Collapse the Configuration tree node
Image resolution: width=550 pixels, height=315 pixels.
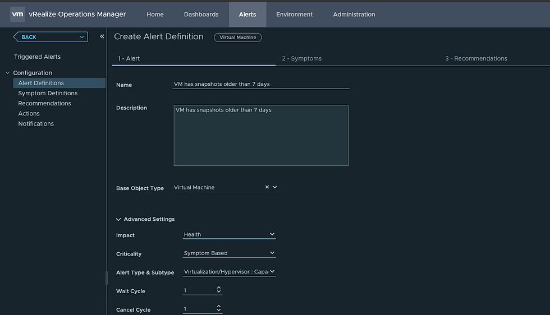tap(8, 73)
